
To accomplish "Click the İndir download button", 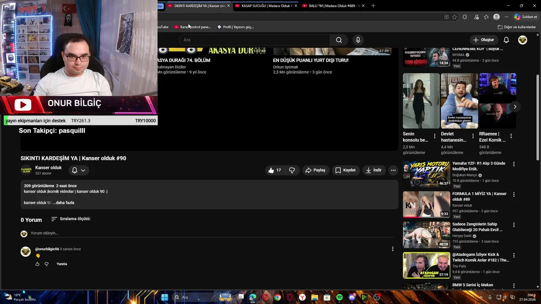I will (x=374, y=170).
